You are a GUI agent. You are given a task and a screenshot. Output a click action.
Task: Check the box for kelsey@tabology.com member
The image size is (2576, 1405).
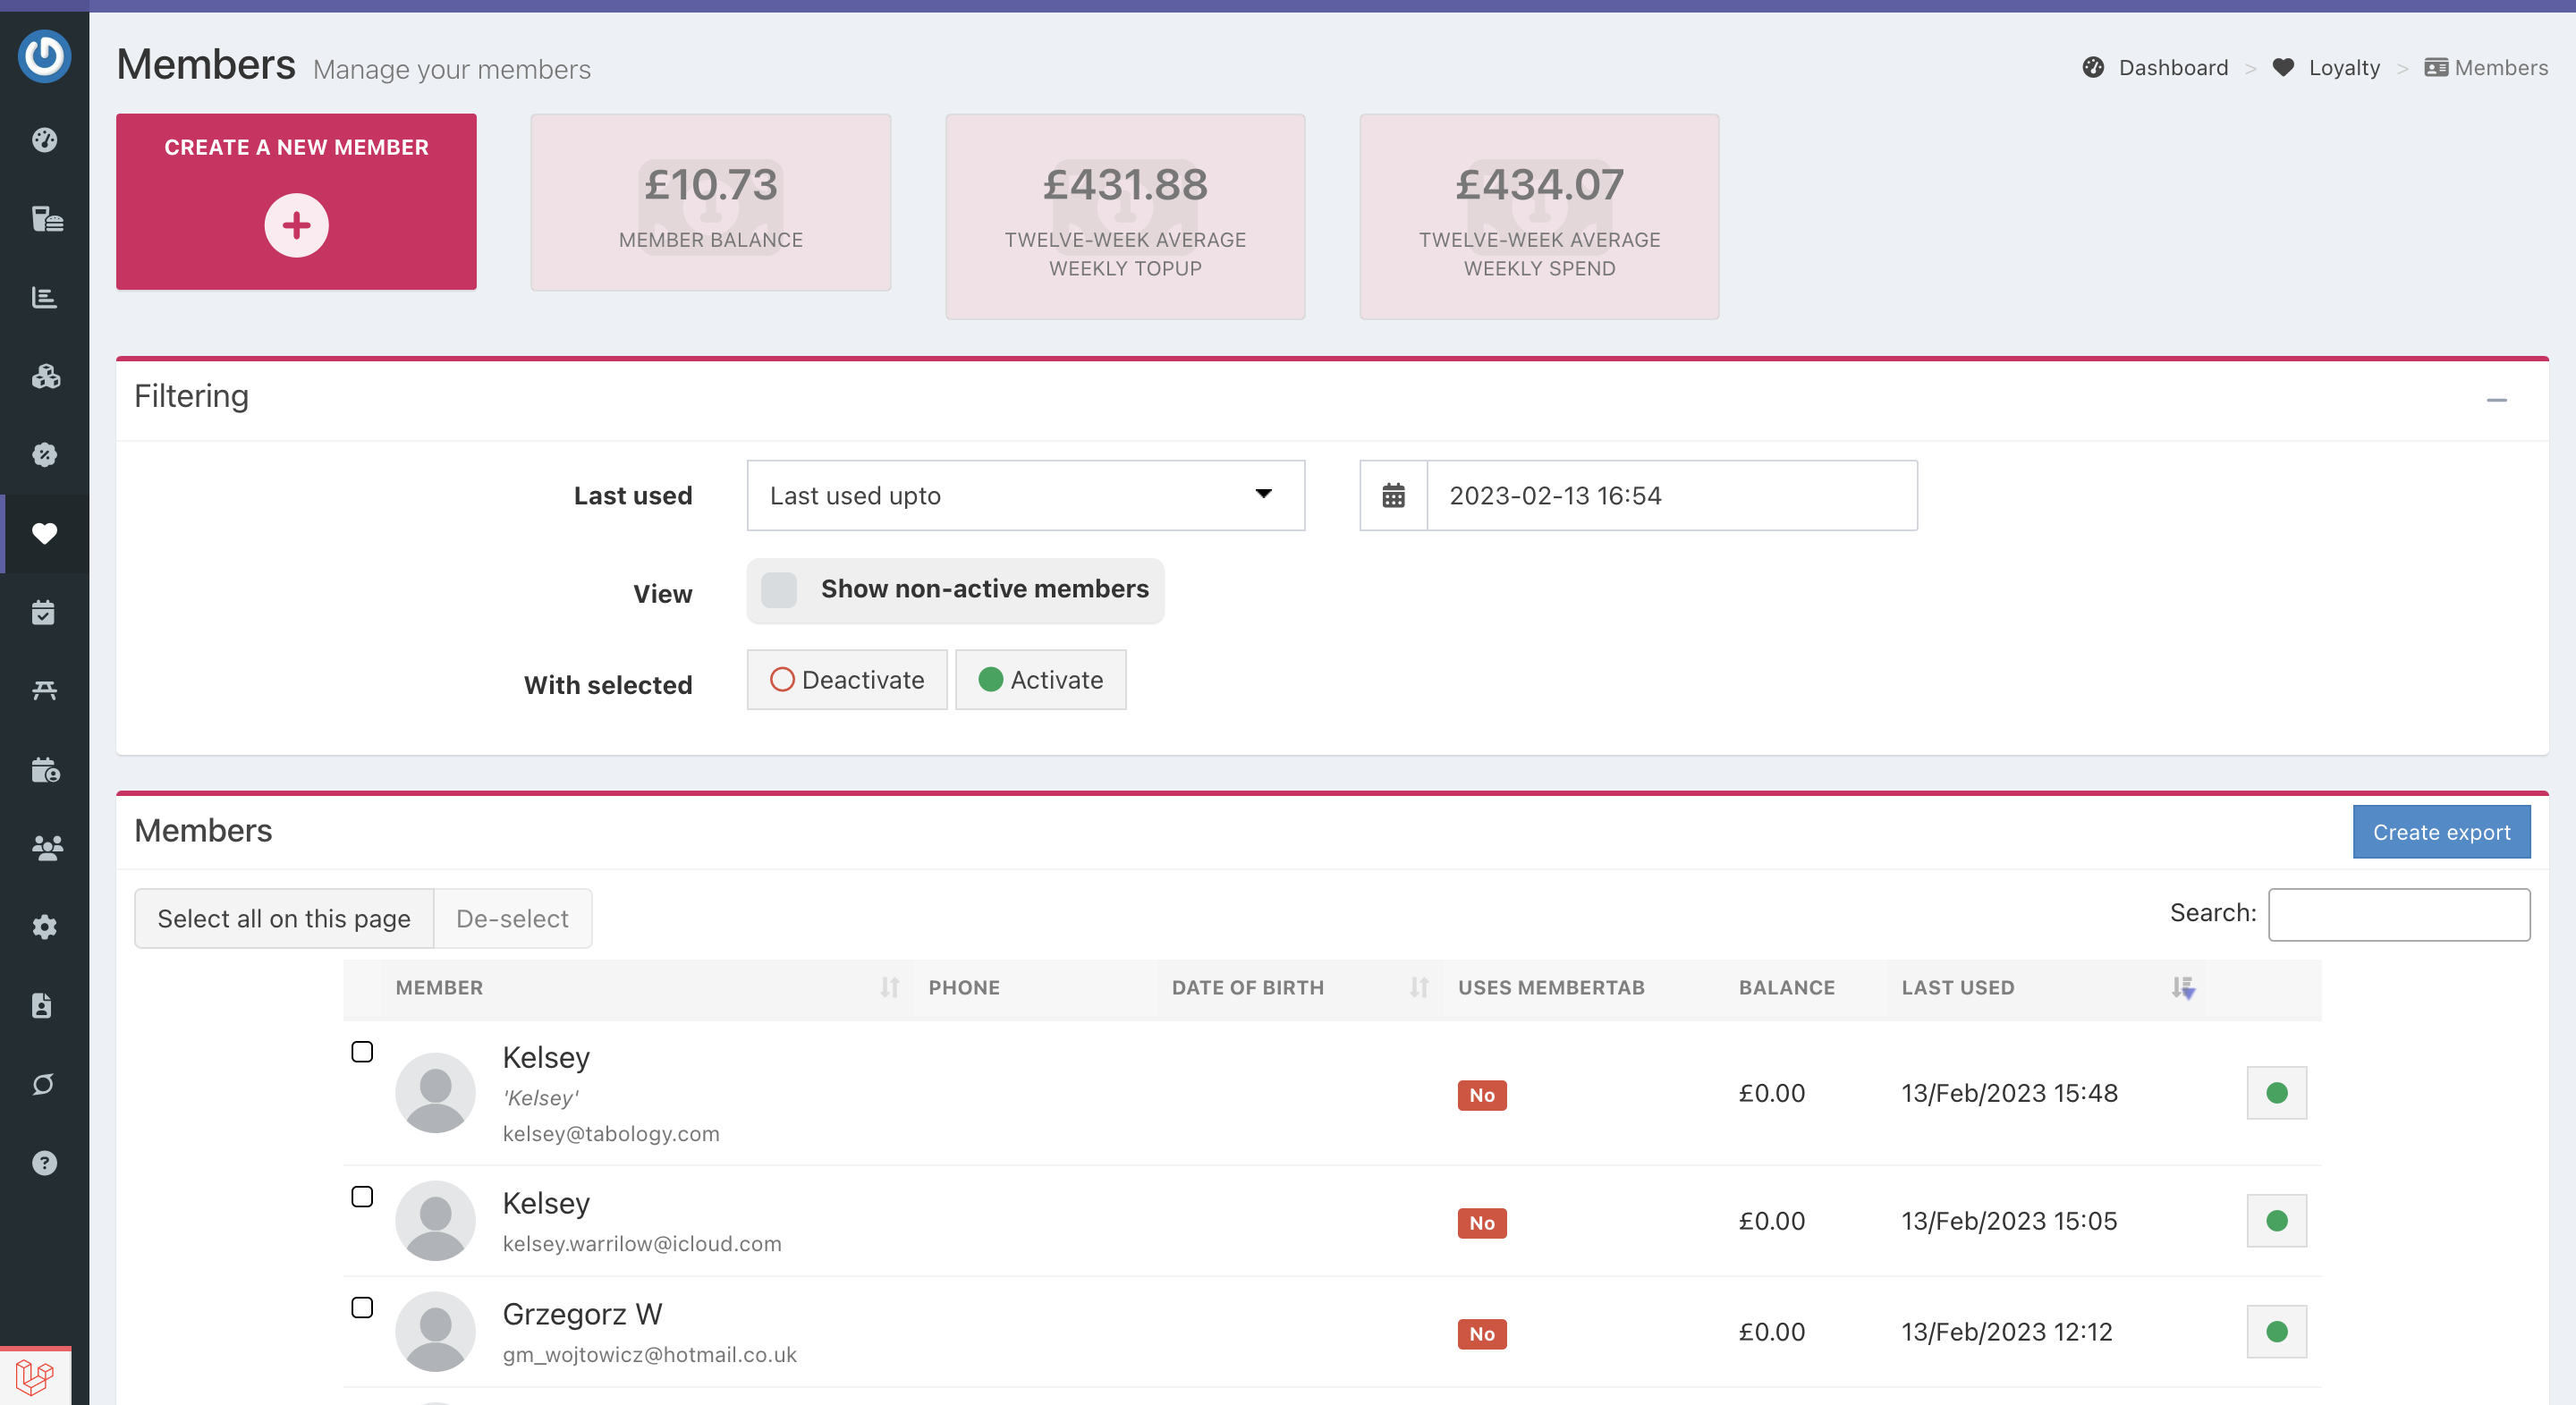[362, 1052]
